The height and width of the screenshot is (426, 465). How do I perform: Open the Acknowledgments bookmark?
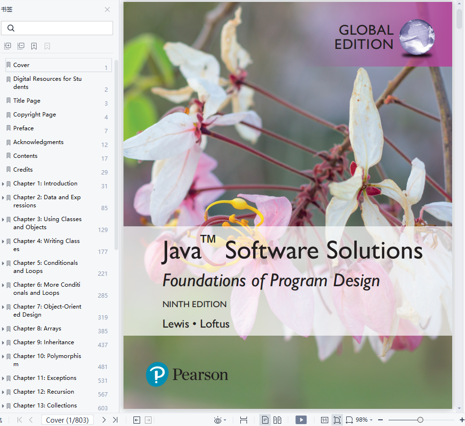[58, 142]
